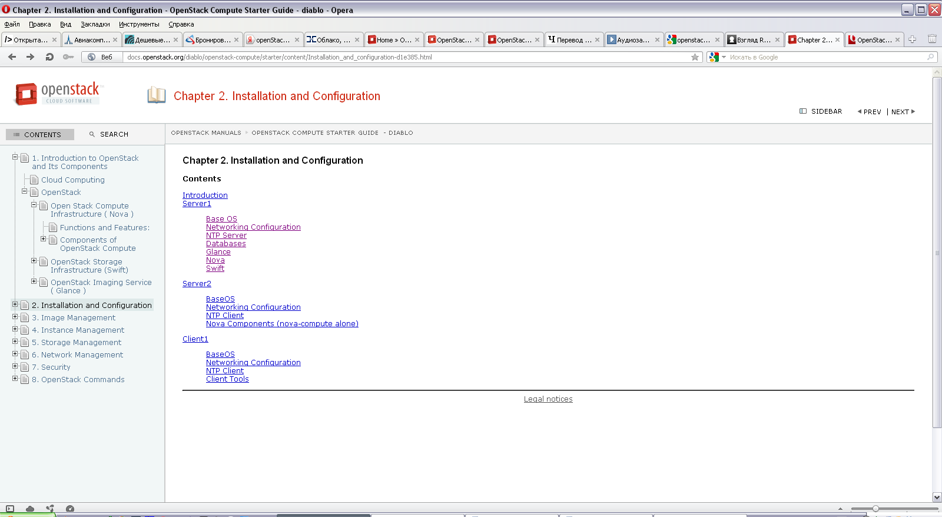Screen dimensions: 942x517
Task: Open the closed tabs trash icon
Action: (x=932, y=39)
